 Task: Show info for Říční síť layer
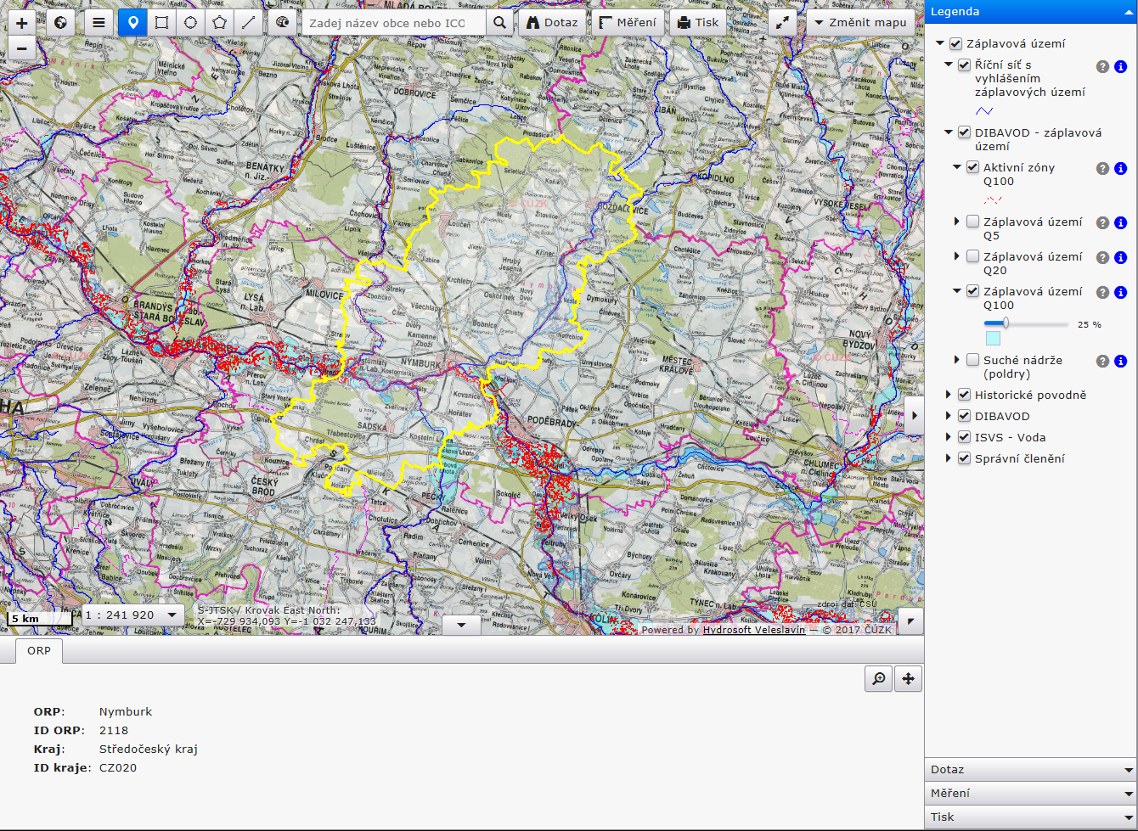[1120, 66]
